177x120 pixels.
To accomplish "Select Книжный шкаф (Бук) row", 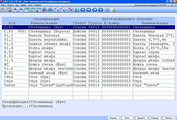I will [x=88, y=73].
